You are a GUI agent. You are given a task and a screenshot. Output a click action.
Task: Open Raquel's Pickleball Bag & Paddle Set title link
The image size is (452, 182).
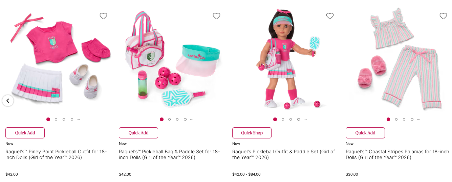click(x=169, y=155)
